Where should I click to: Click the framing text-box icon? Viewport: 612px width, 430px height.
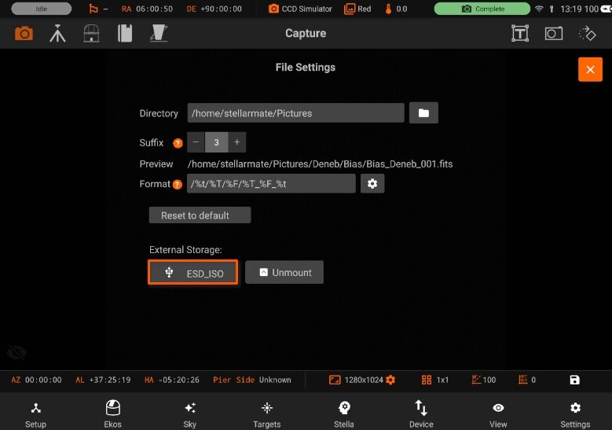(520, 34)
